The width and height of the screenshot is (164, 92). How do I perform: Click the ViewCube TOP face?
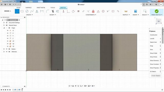click(x=159, y=21)
